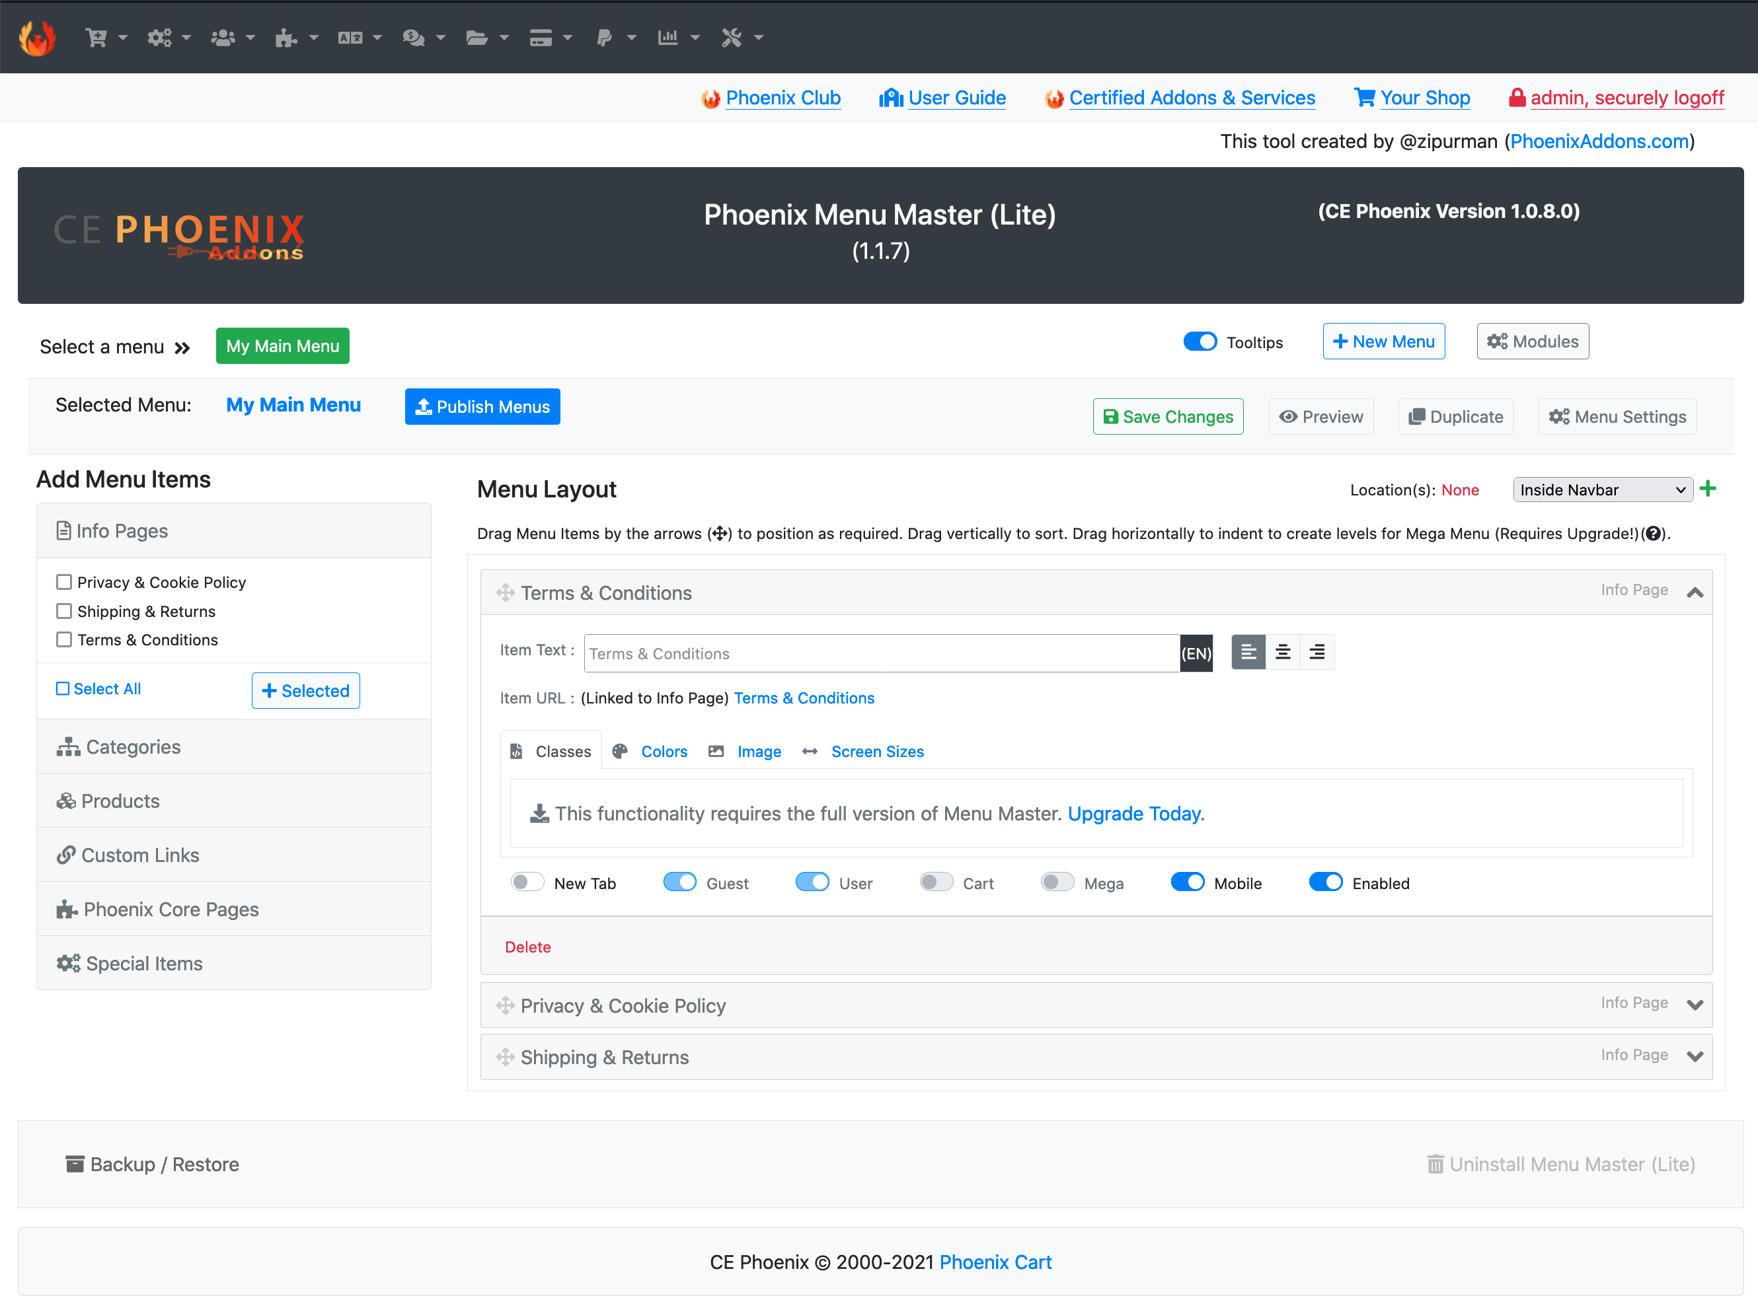Screen dimensions: 1758x1296
Task: Open the credit card icon menu in the dark top navbar
Action: pyautogui.click(x=550, y=37)
